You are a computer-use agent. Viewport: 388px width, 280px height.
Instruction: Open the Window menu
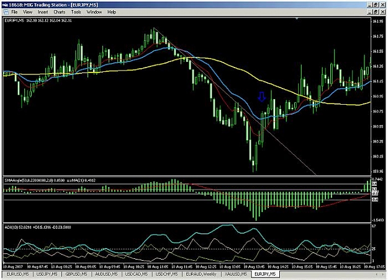click(x=94, y=12)
